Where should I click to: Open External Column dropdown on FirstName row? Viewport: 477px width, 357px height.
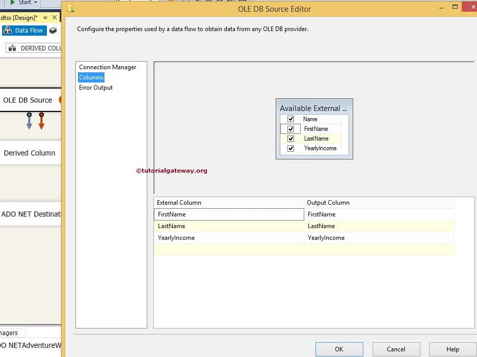[297, 214]
